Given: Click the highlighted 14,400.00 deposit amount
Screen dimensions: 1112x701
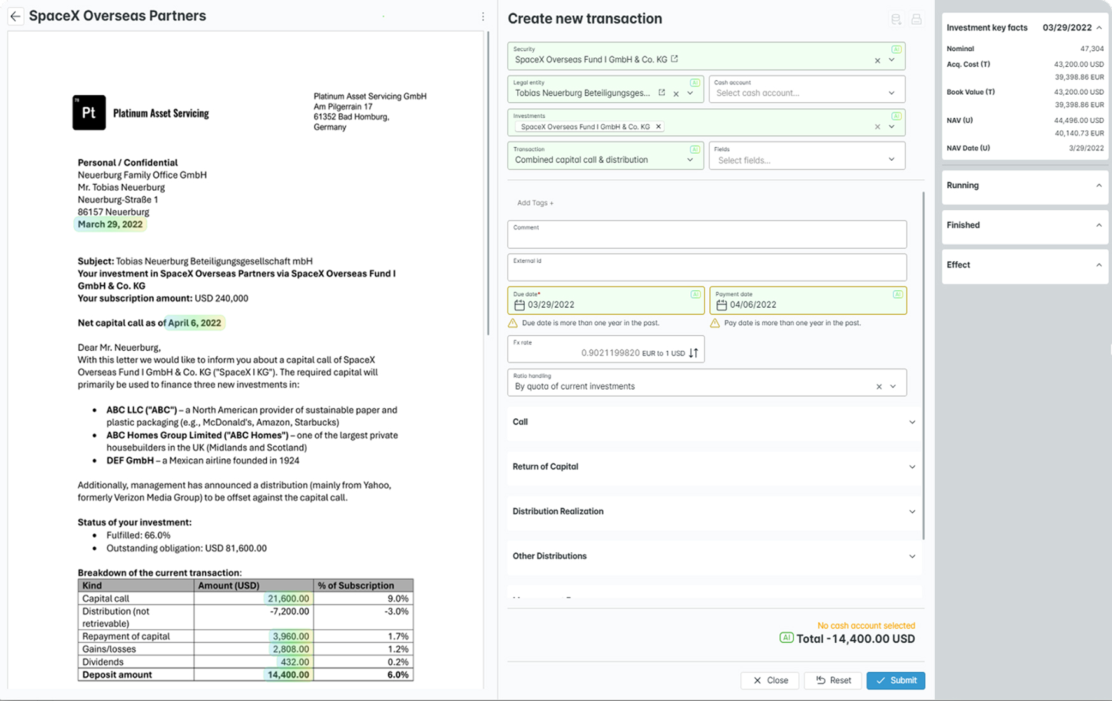Looking at the screenshot, I should click(x=288, y=675).
